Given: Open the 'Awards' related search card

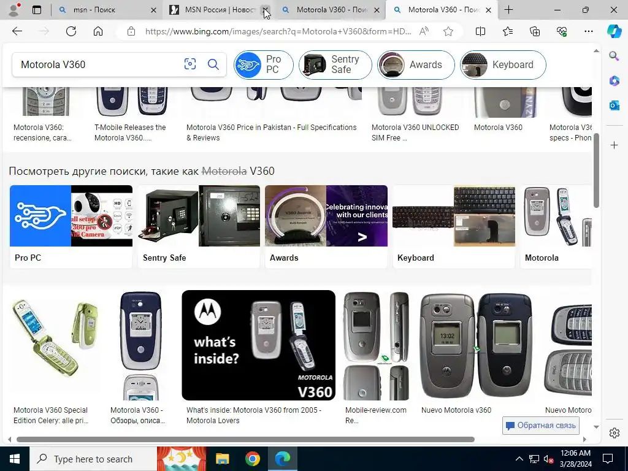Looking at the screenshot, I should pos(326,226).
